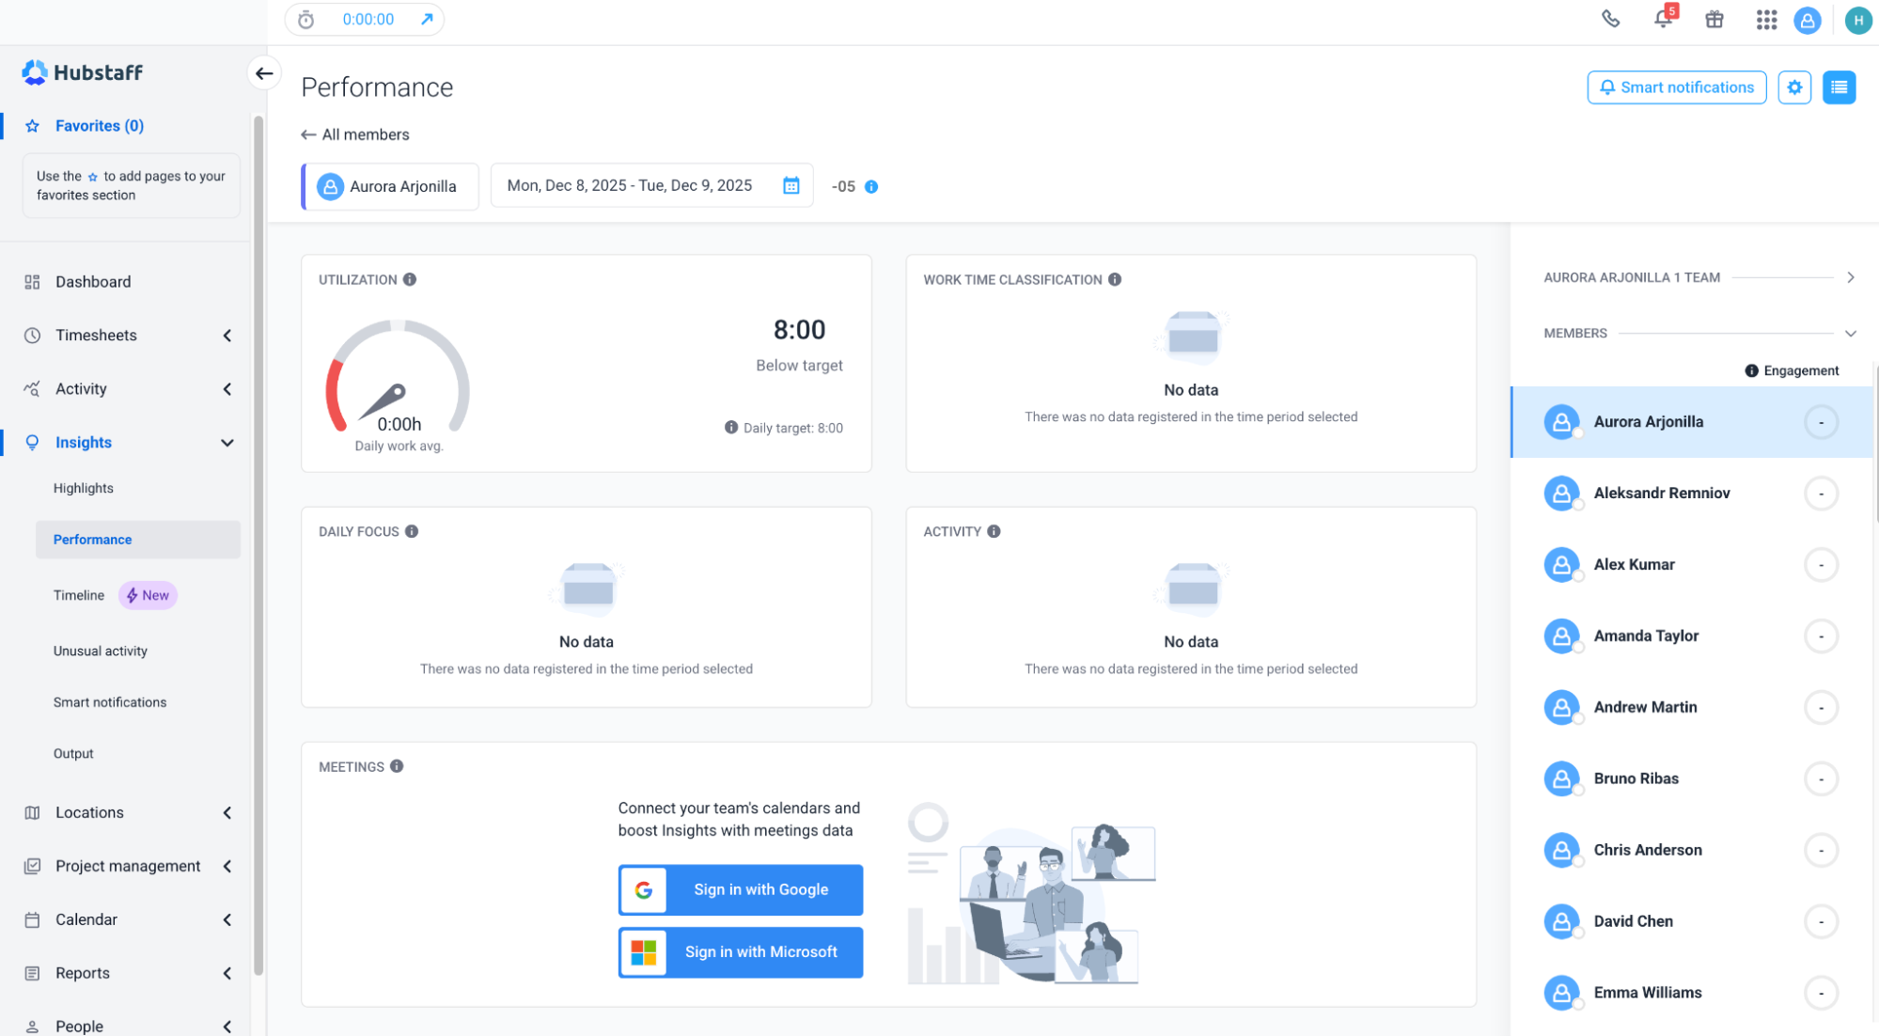This screenshot has width=1879, height=1036.
Task: Collapse the Members section chevron
Action: tap(1850, 333)
